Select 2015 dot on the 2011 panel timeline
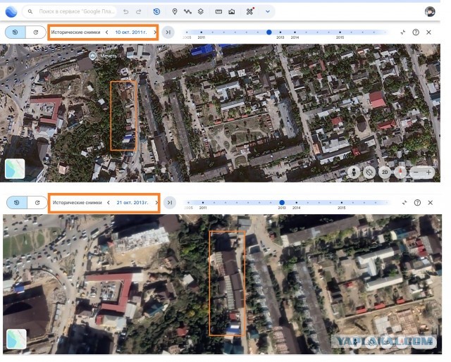Viewport: 451px width, 362px height. [x=340, y=32]
